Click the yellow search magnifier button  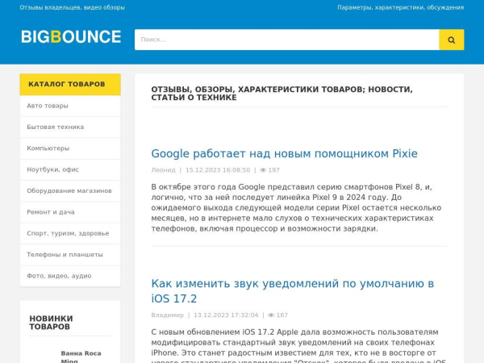tap(451, 40)
